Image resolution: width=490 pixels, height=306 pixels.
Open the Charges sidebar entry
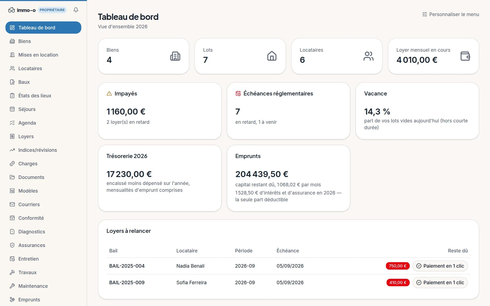click(43, 164)
